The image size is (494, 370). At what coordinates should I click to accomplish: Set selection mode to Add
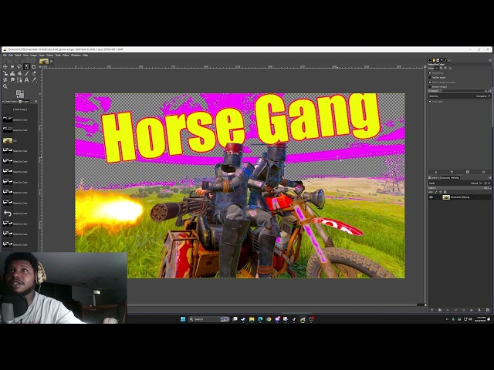pos(441,68)
